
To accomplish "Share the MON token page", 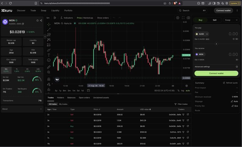I will 41,21.
